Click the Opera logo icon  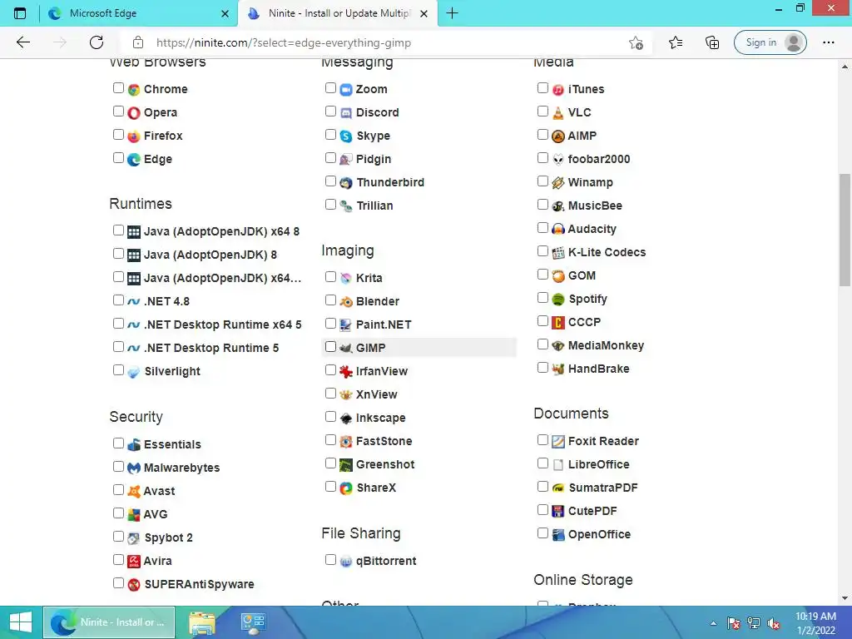click(134, 113)
